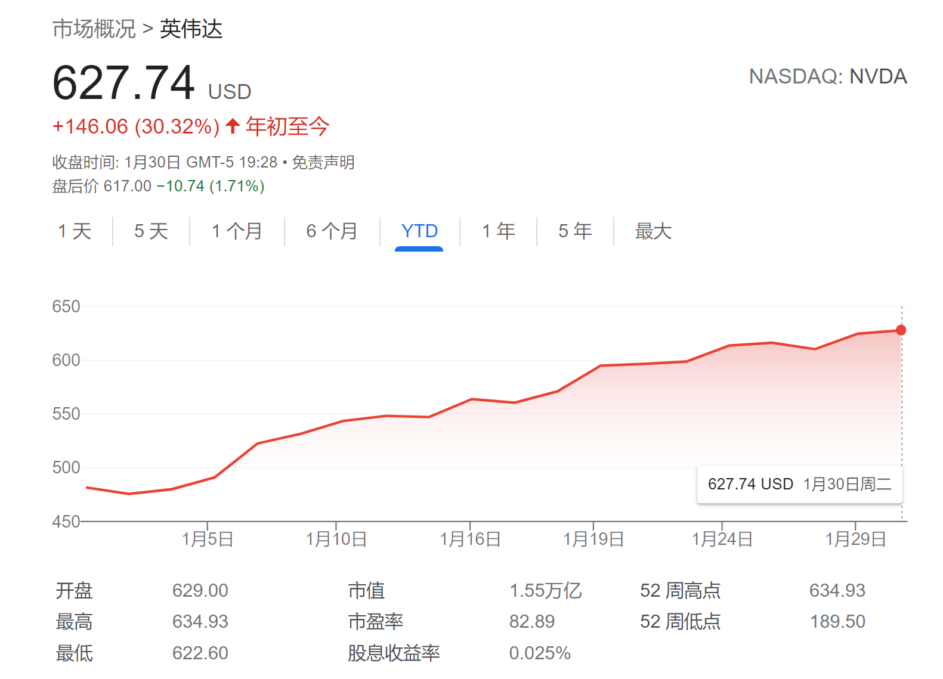
Task: Click the 52 周高点 label
Action: click(x=681, y=591)
